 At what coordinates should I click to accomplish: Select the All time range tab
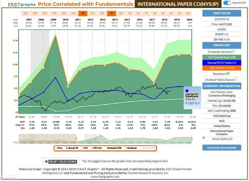click(188, 14)
